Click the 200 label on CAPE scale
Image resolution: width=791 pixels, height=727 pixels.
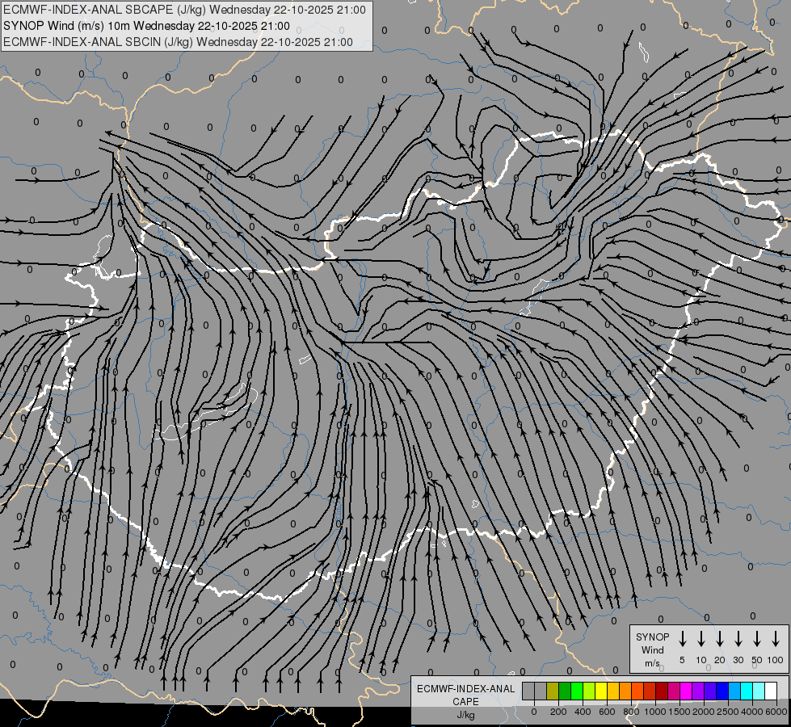pos(558,712)
